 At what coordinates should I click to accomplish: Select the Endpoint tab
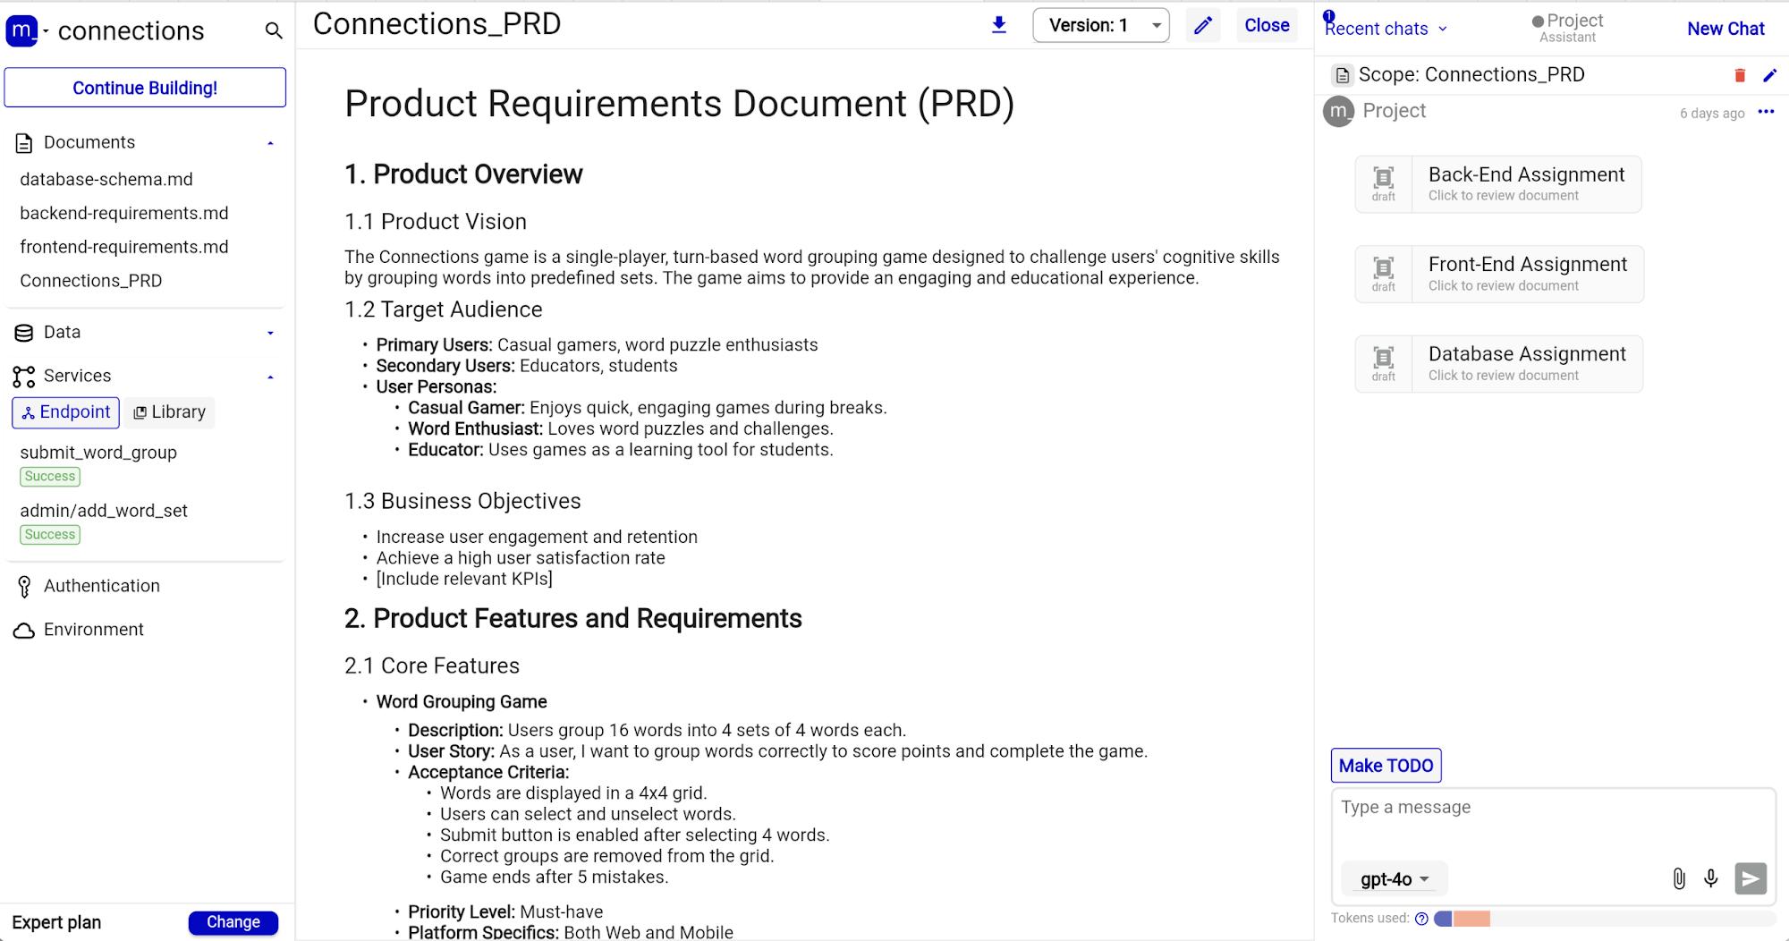coord(66,412)
